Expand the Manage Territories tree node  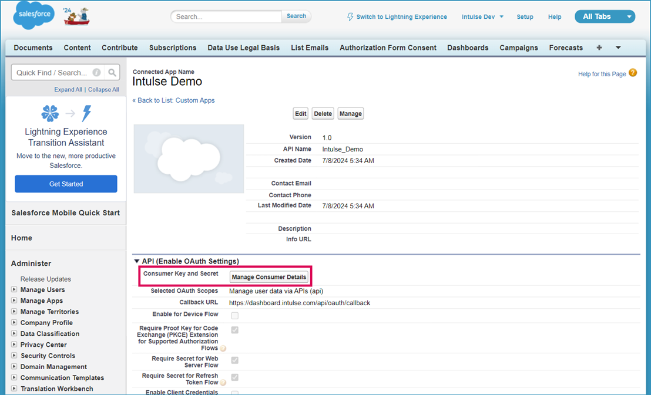pos(14,312)
